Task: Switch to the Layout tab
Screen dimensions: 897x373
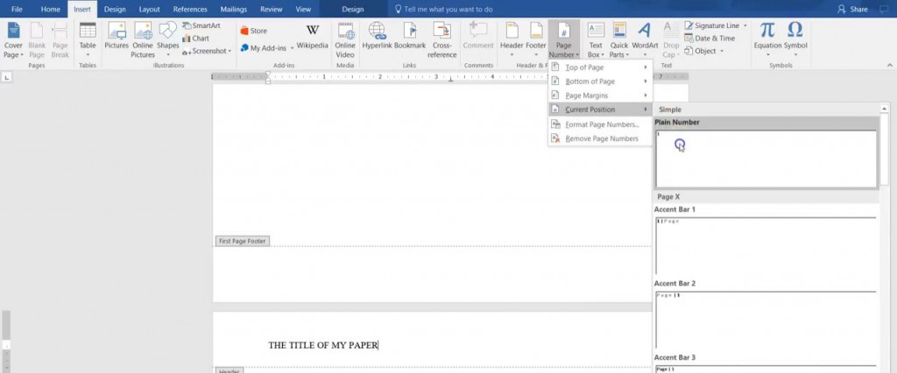Action: [149, 9]
